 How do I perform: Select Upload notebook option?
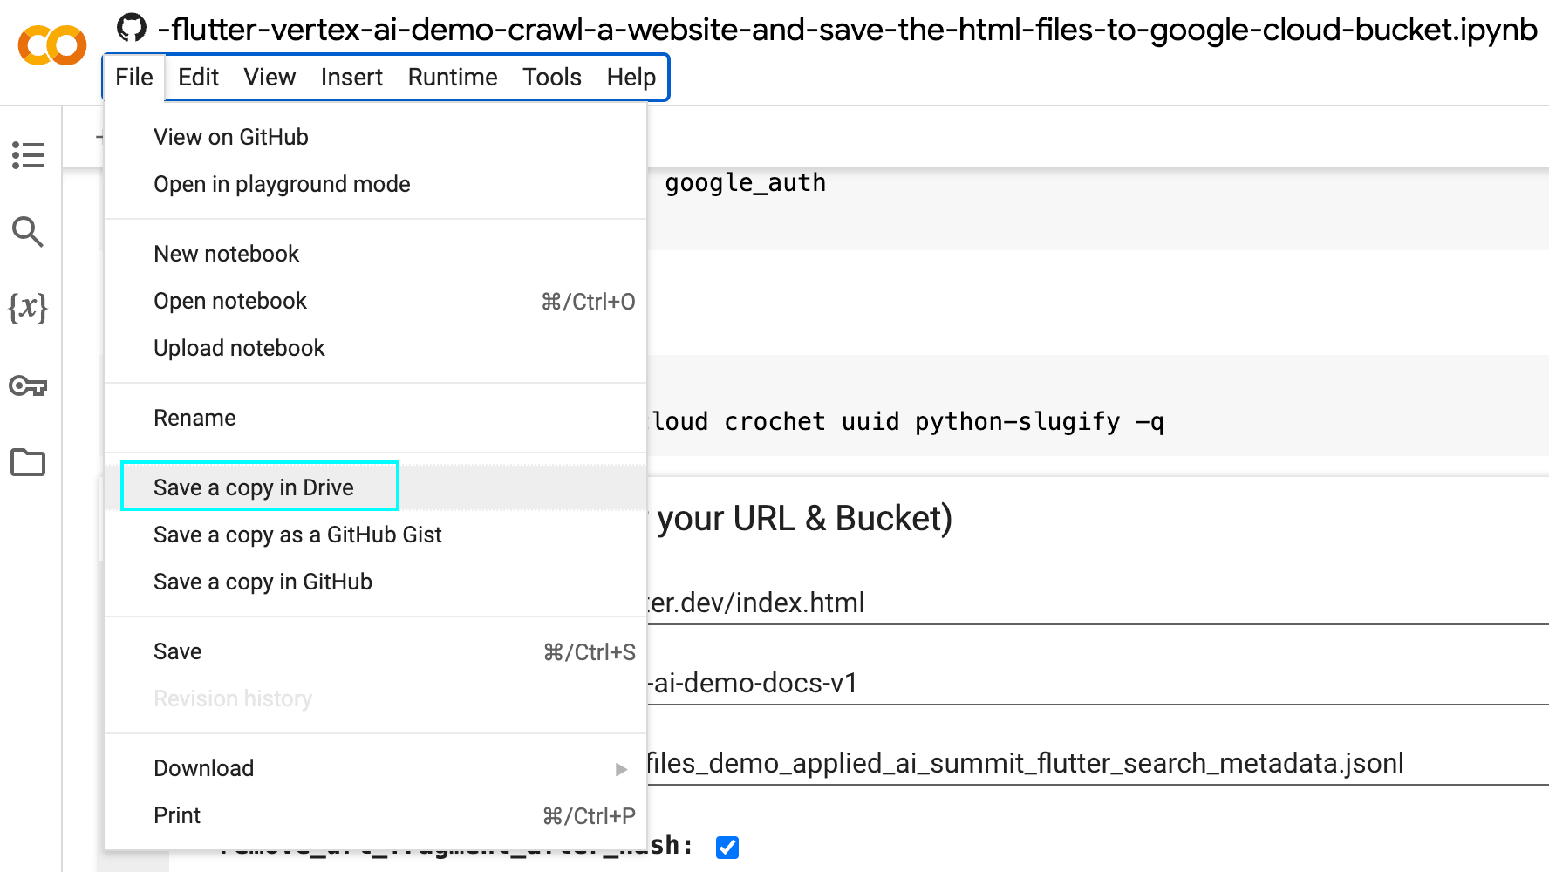pos(239,348)
